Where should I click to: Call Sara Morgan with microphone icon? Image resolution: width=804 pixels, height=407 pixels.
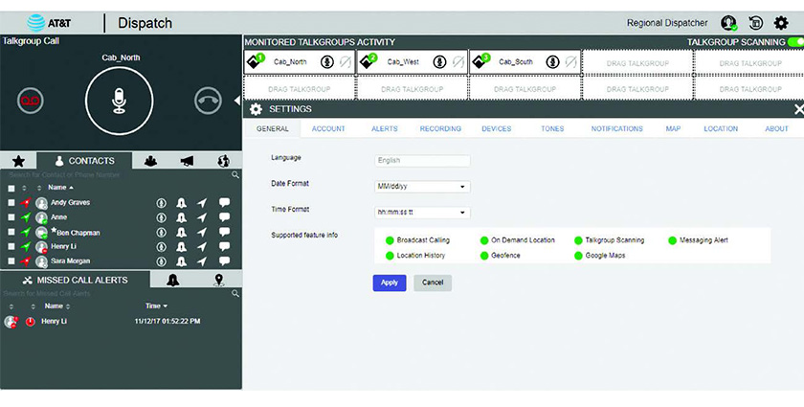click(162, 261)
